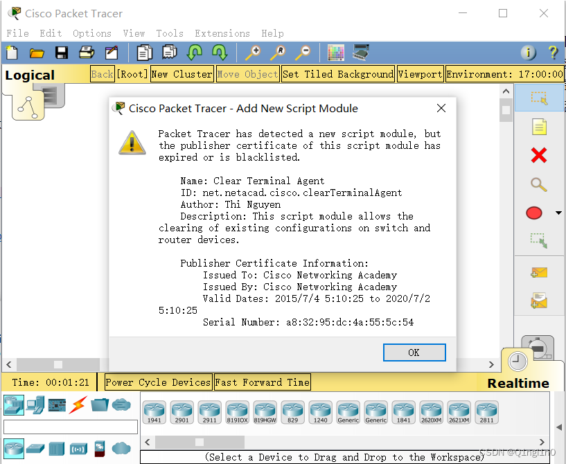Click the New Cluster button
This screenshot has width=566, height=464.
pyautogui.click(x=182, y=74)
